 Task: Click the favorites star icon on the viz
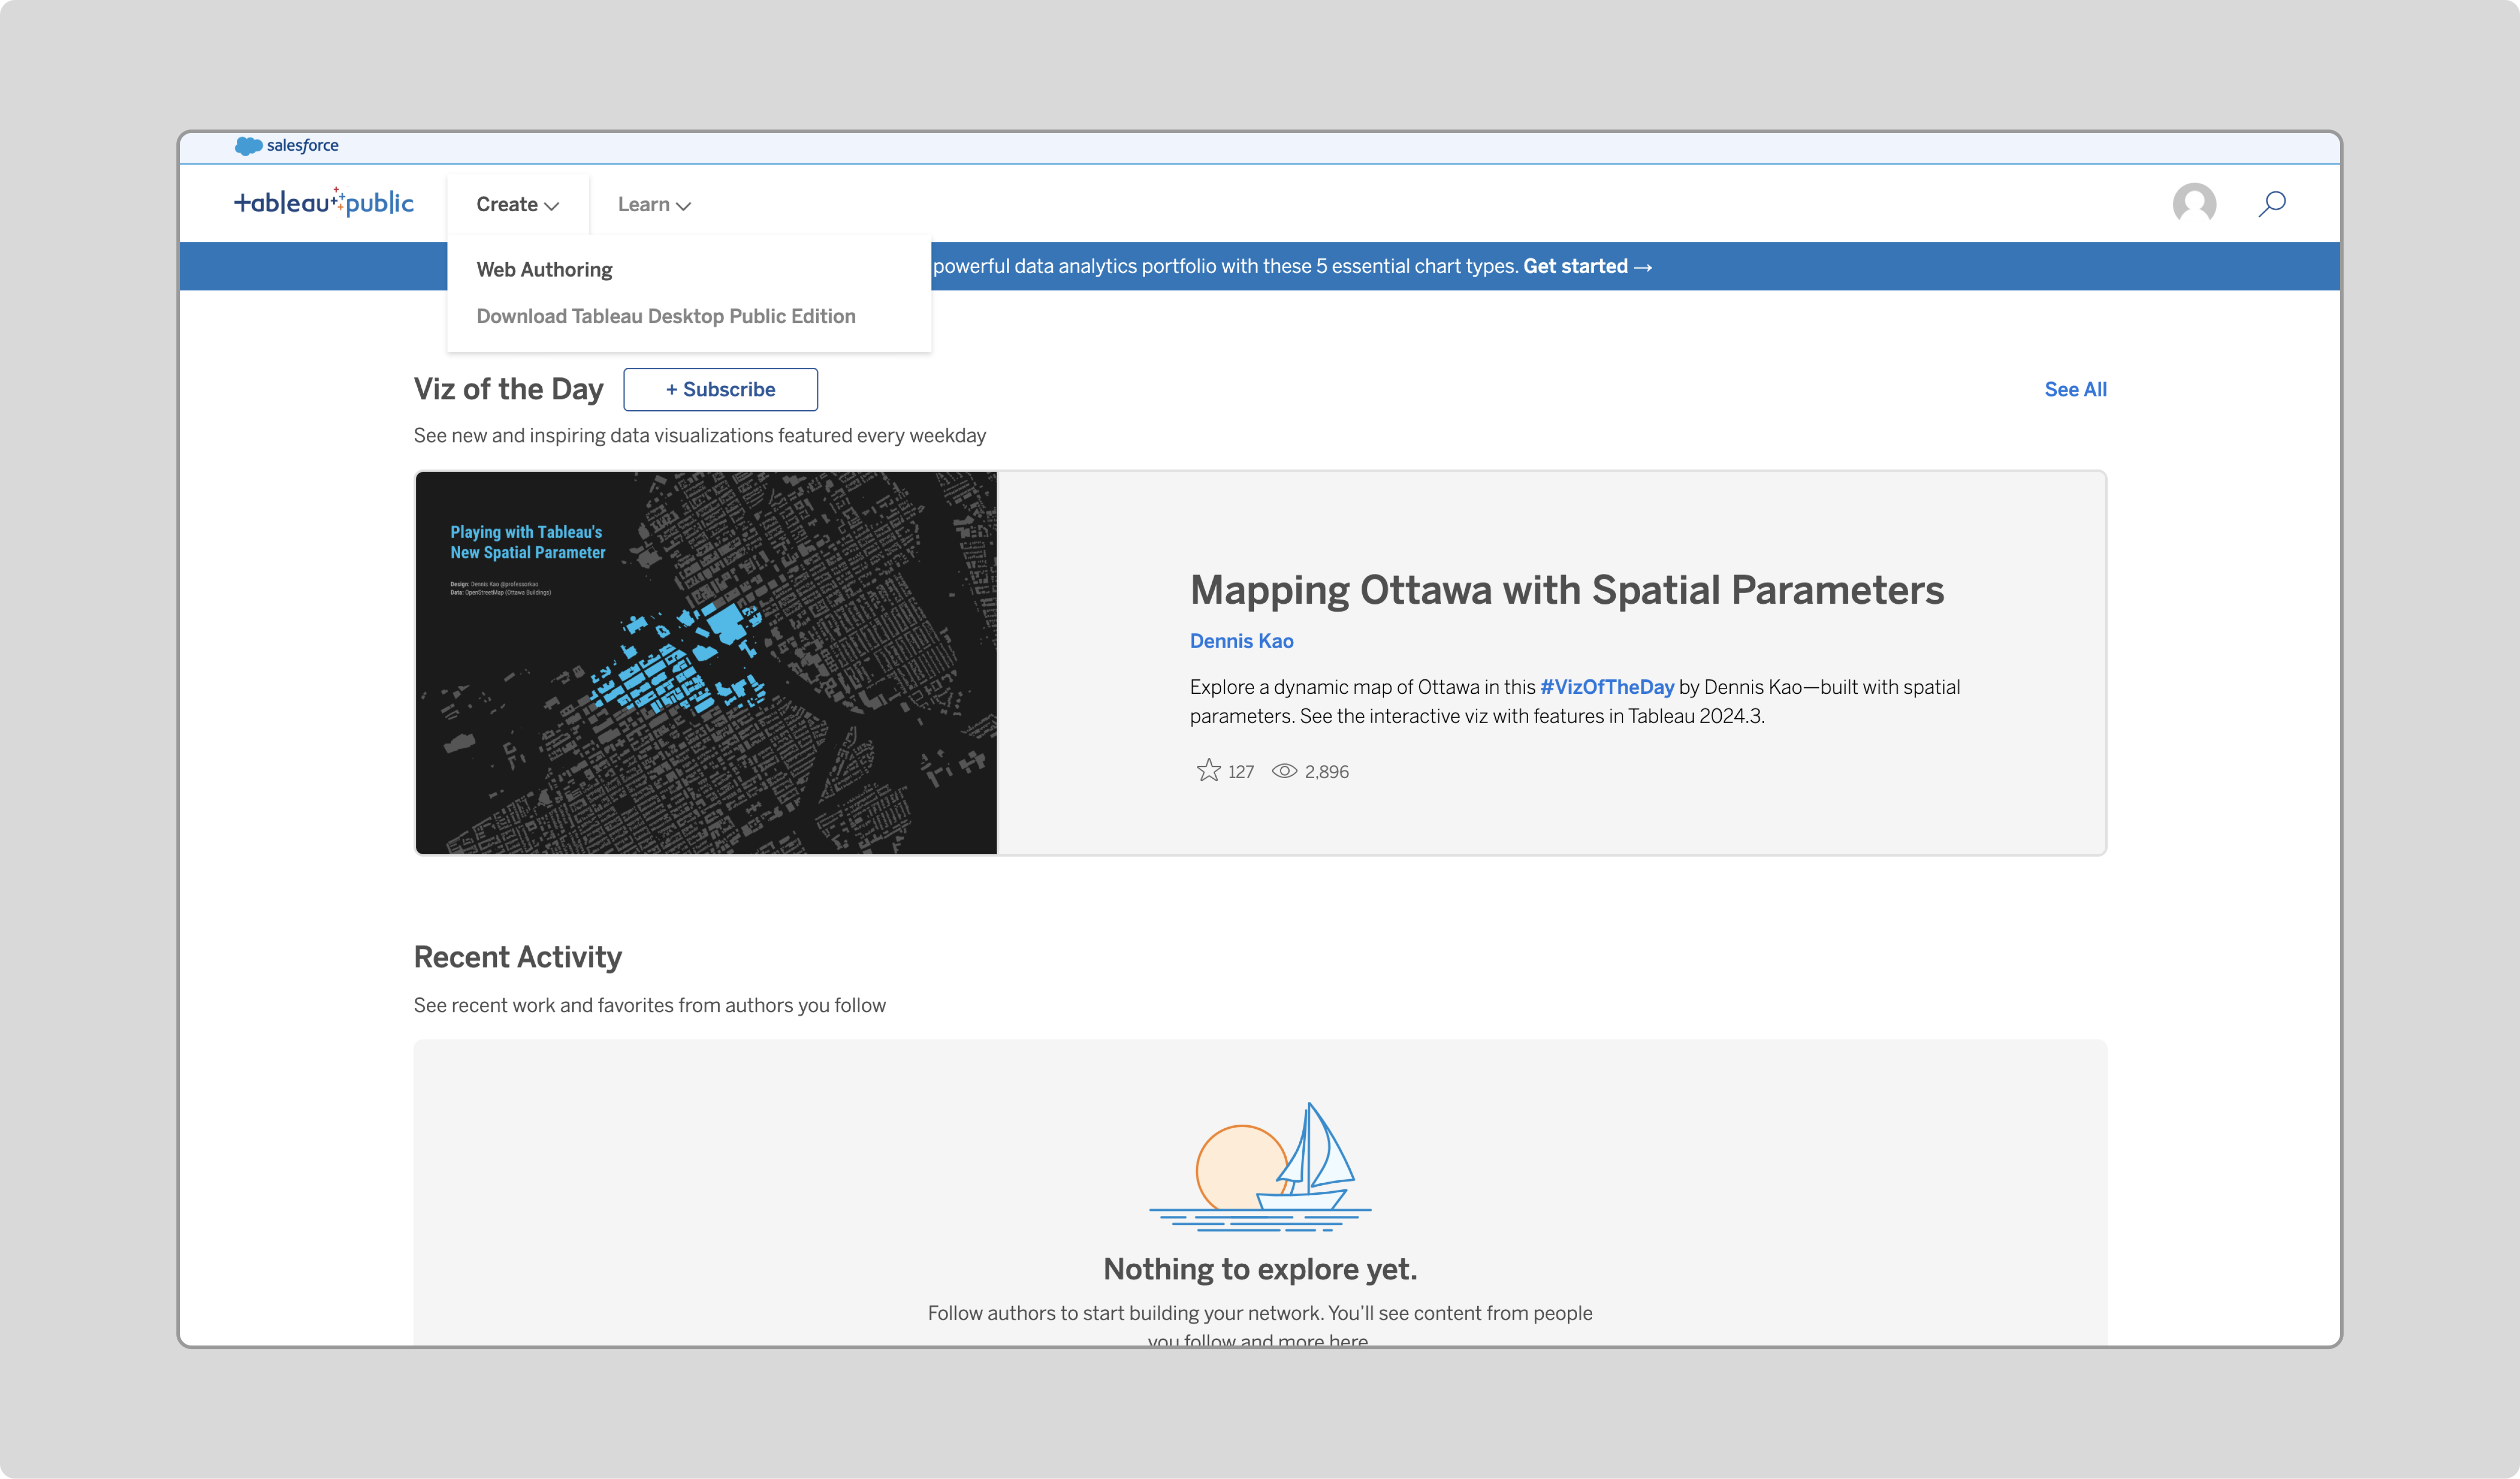pyautogui.click(x=1208, y=770)
